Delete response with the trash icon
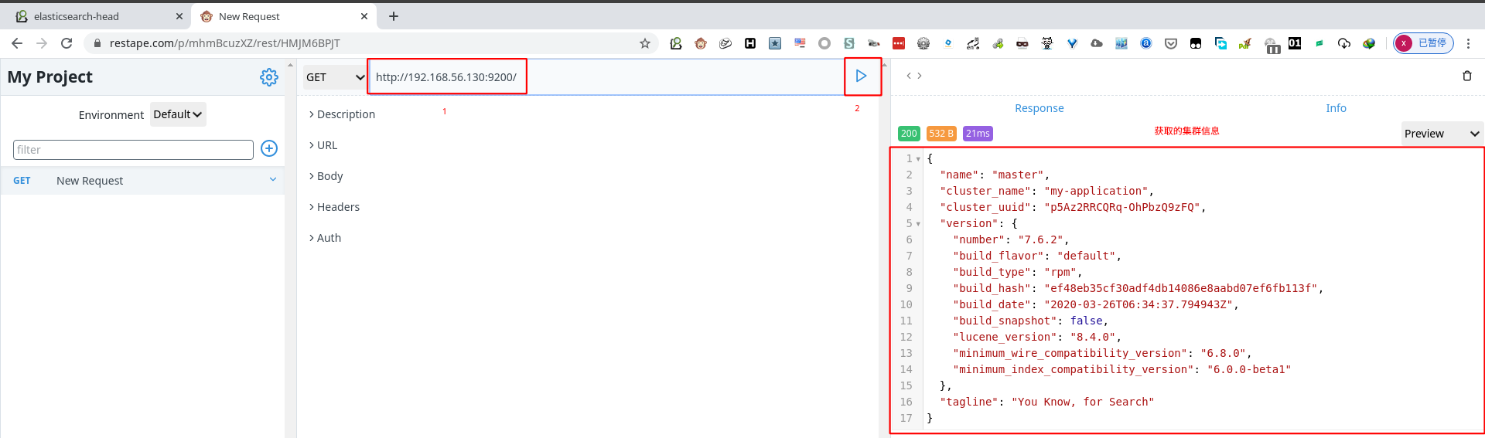Image resolution: width=1485 pixels, height=438 pixels. (x=1467, y=76)
